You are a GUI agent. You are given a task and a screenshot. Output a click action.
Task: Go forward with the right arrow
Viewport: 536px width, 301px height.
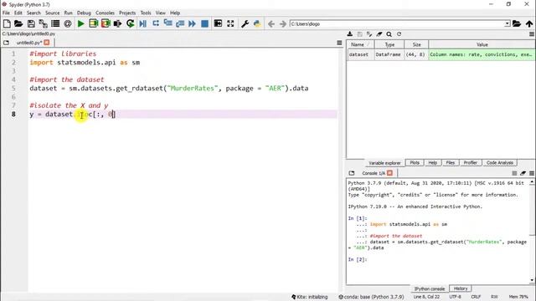(x=283, y=24)
